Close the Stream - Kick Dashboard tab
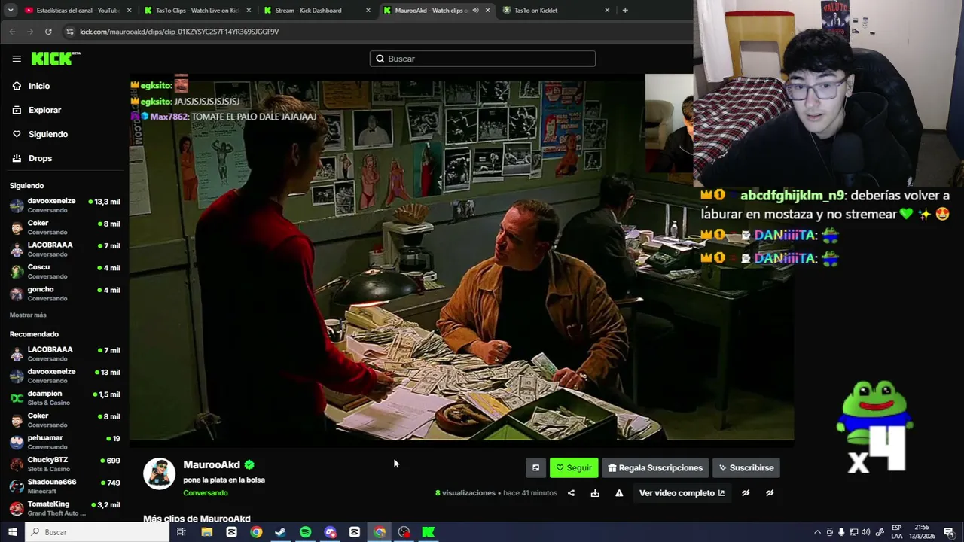The height and width of the screenshot is (542, 964). [368, 11]
